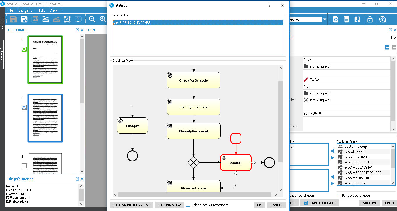Viewport: 397px width, 211px height.
Task: Select the page 1 SAMPLE COMPANY thumbnail
Action: click(x=45, y=60)
